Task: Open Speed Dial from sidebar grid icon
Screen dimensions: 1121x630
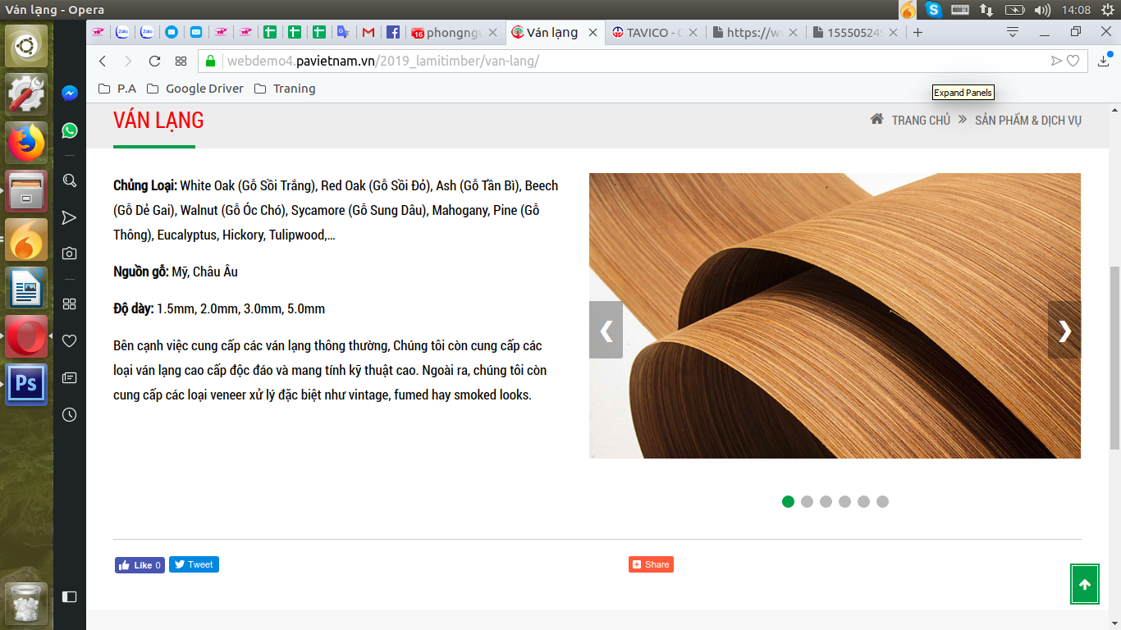Action: tap(70, 304)
